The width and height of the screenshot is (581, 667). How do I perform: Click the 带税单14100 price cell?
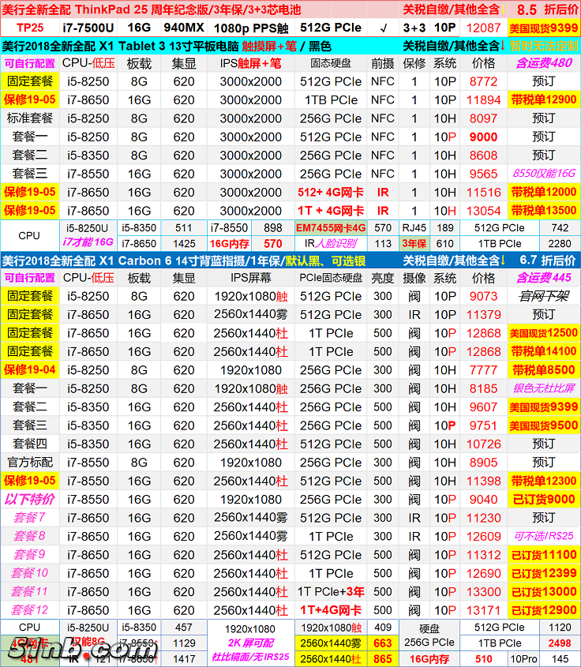tap(544, 351)
